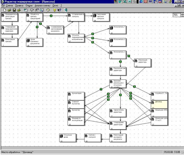184x155 pixels.
Task: Open the Схема menu
Action: pos(9,6)
